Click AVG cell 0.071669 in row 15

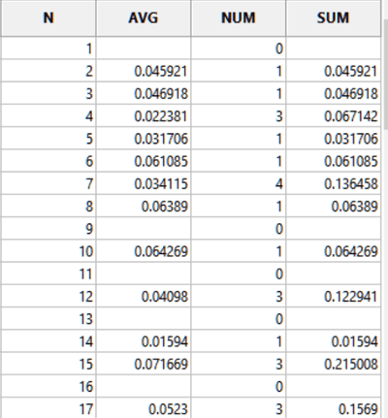click(x=144, y=364)
